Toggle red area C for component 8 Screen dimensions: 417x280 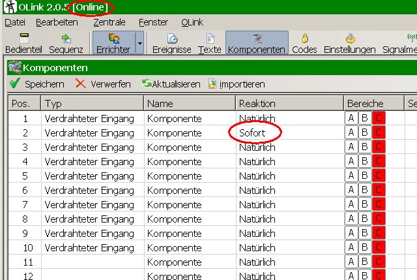pos(379,219)
